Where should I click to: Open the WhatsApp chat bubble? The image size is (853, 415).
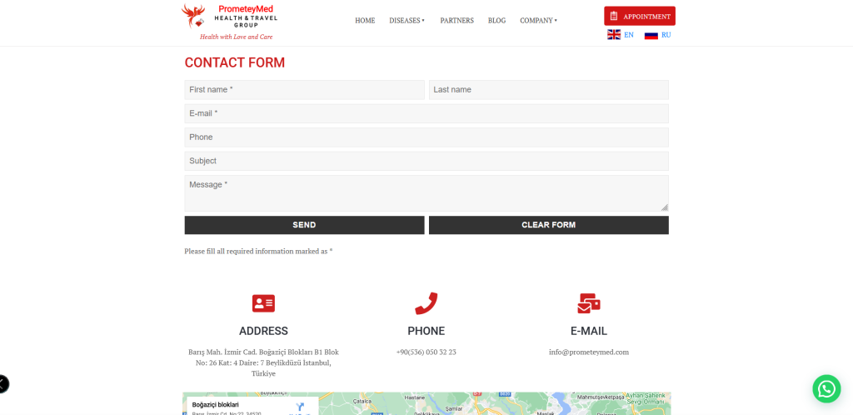tap(826, 388)
